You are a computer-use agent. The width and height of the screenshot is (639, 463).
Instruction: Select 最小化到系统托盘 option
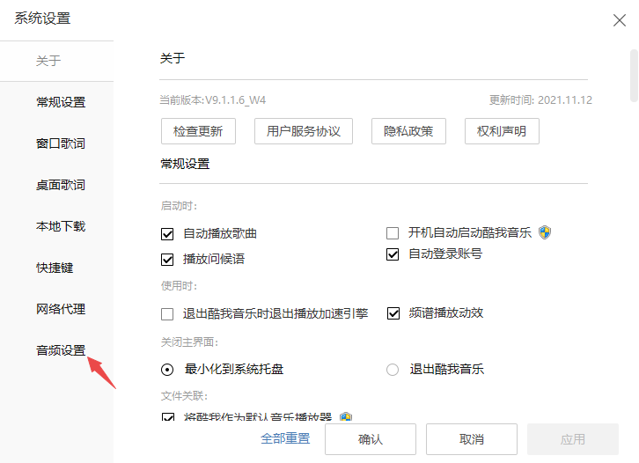(x=167, y=370)
